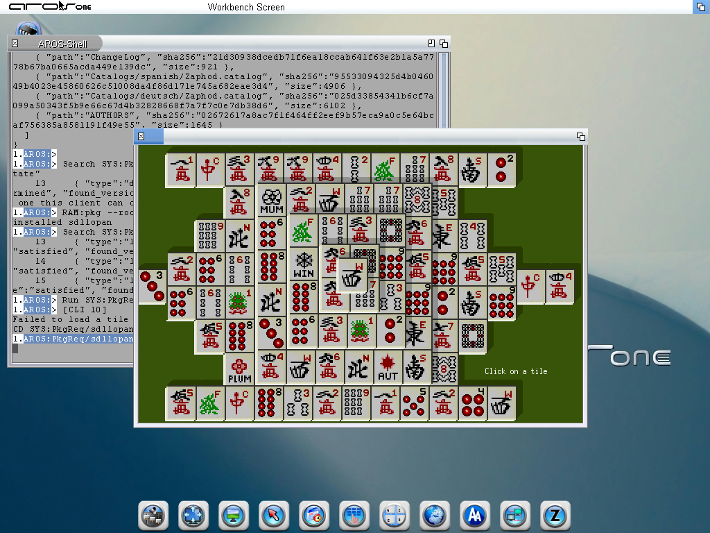Click the 'Run SYS:PkgRe' shell command line
Image resolution: width=710 pixels, height=533 pixels.
pyautogui.click(x=97, y=300)
